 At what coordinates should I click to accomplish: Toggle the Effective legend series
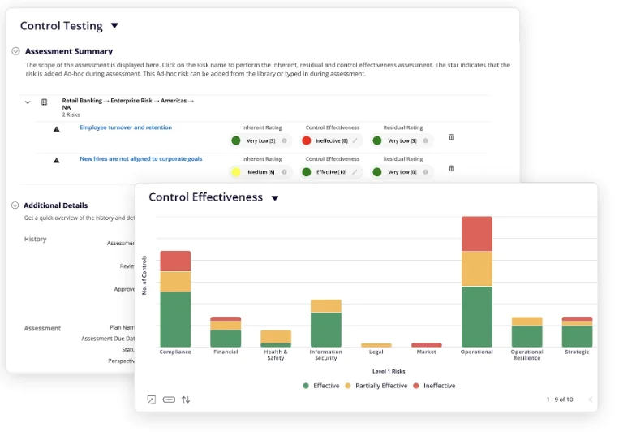pos(321,386)
